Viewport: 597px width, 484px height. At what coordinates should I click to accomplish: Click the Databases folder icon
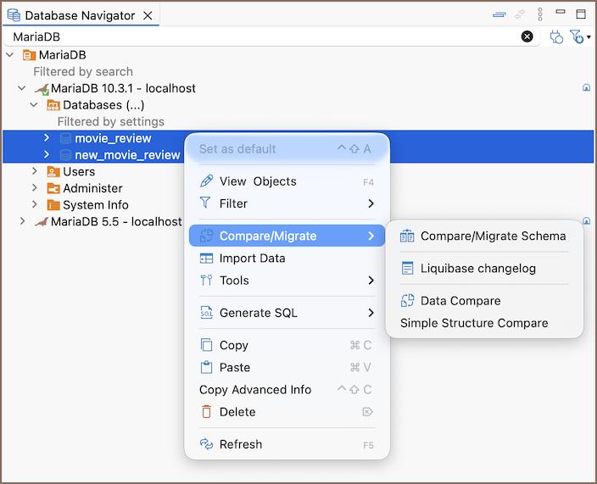53,105
